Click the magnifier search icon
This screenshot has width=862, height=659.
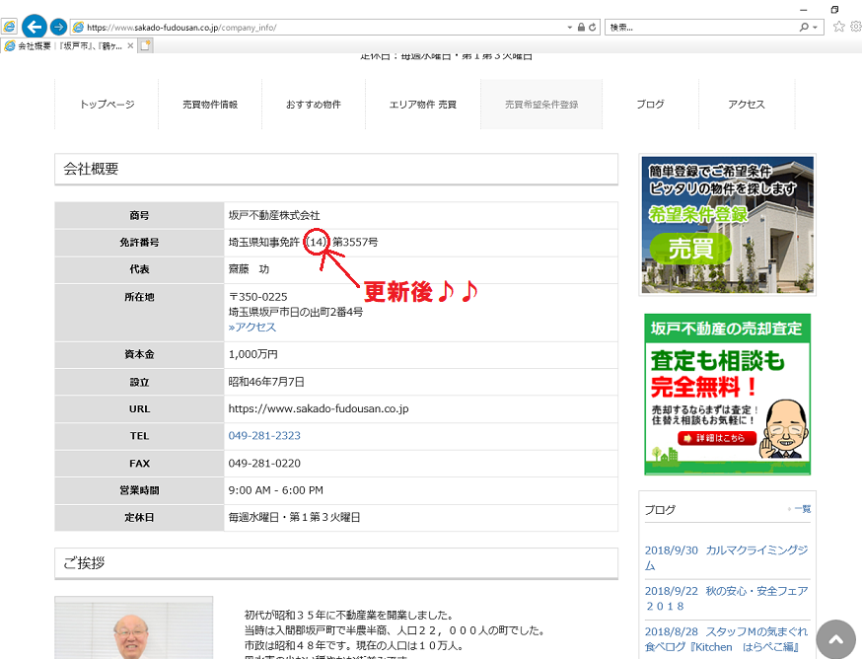[x=804, y=27]
